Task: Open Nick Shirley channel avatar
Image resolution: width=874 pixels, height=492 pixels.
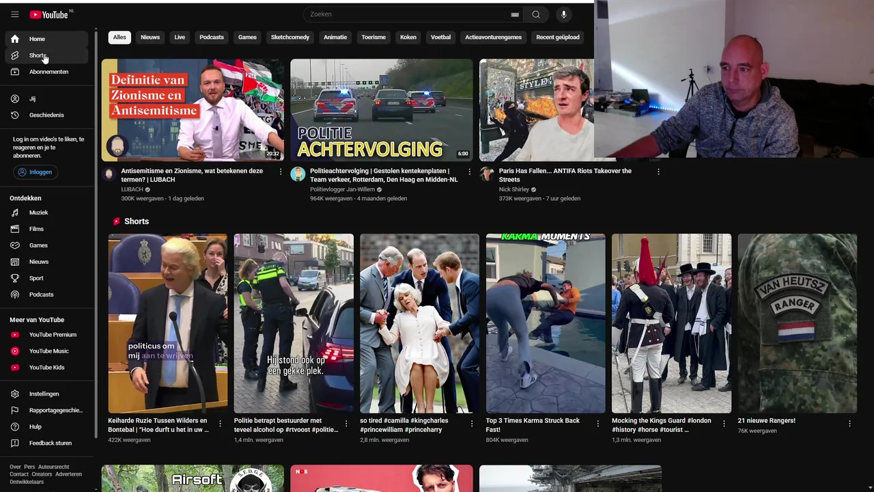Action: point(487,174)
